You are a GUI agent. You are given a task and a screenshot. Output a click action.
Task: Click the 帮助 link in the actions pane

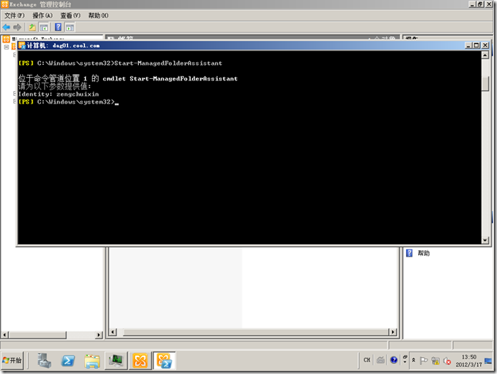point(424,253)
